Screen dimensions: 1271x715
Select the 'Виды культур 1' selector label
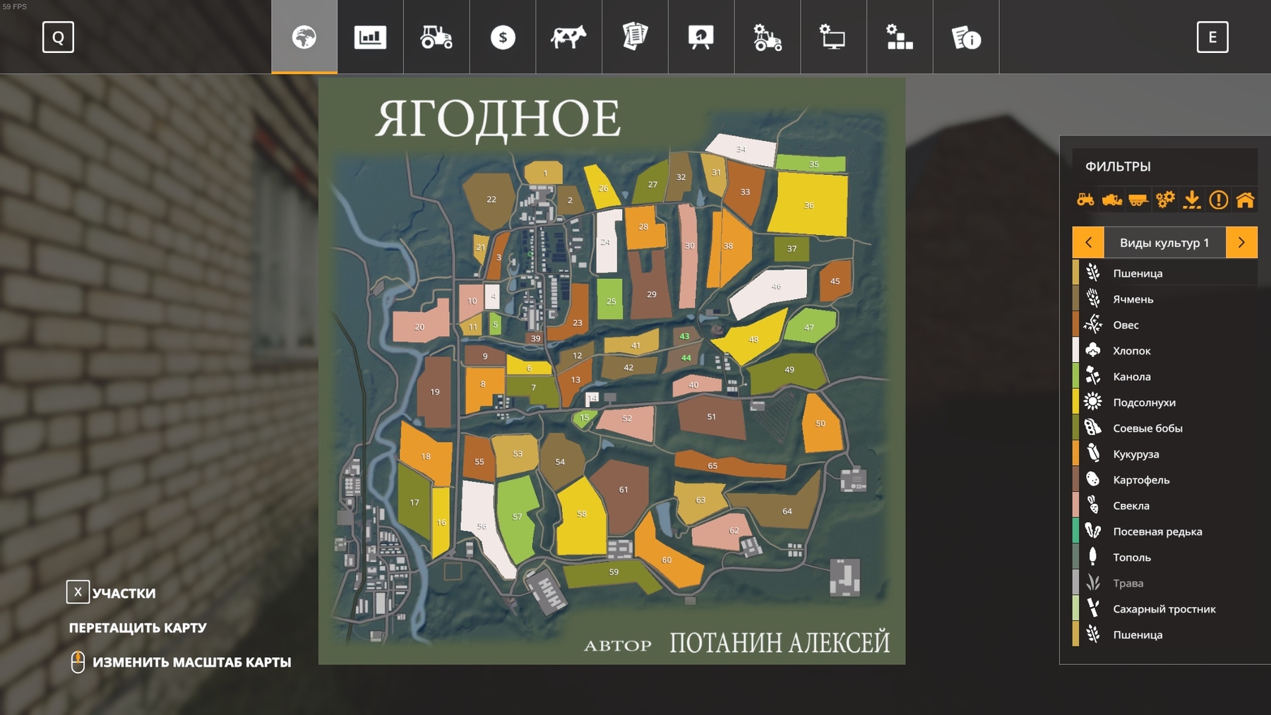(1164, 242)
